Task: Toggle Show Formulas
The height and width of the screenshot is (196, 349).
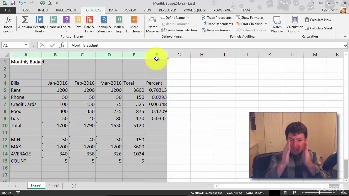Action: pyautogui.click(x=250, y=17)
